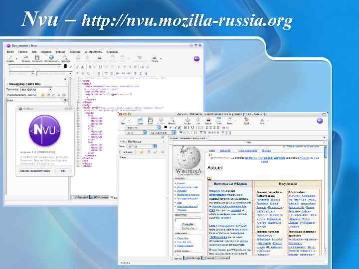Viewport: 359px width, 269px height.
Task: Click the Open icon in Wikipedia Nvu window
Action: (140, 121)
